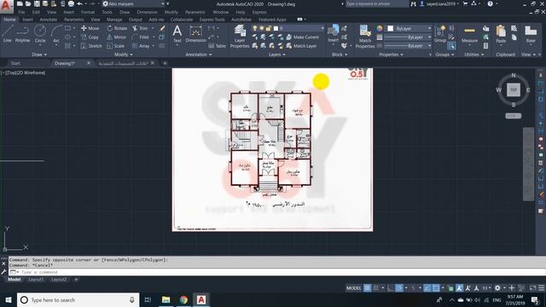546x307 pixels.
Task: Activate the Move tool
Action: [90, 28]
